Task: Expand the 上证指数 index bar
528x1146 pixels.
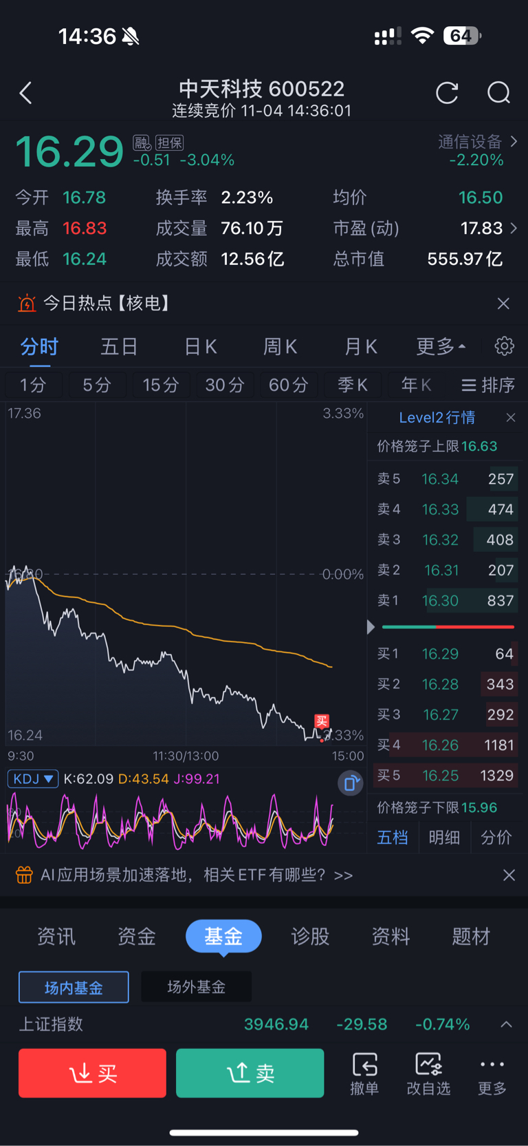Action: 506,1024
